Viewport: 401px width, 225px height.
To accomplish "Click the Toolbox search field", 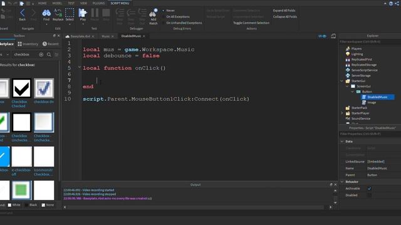I will [25, 54].
